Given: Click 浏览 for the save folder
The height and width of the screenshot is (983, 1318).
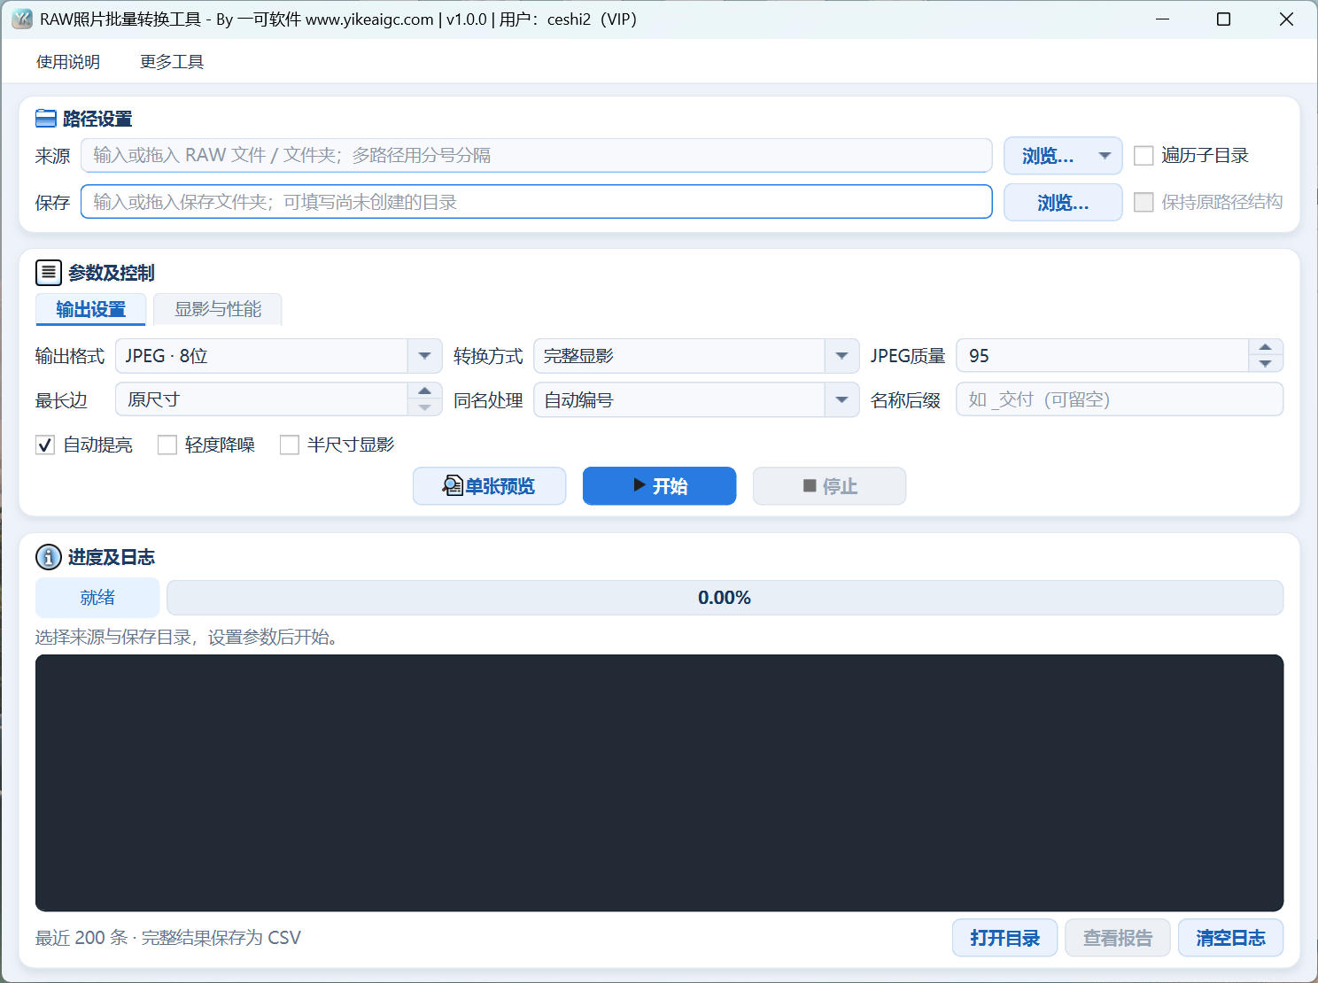Looking at the screenshot, I should [1063, 203].
